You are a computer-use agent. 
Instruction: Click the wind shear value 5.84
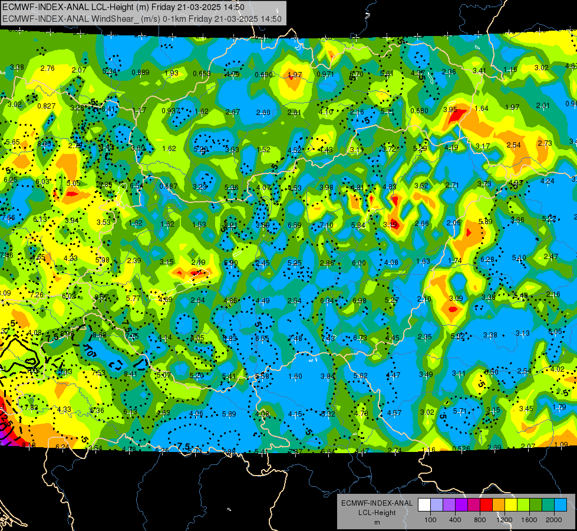[358, 225]
